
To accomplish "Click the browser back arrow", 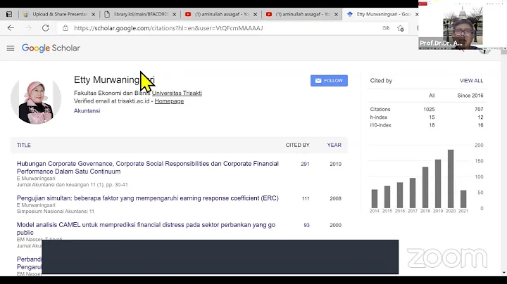I will point(11,28).
